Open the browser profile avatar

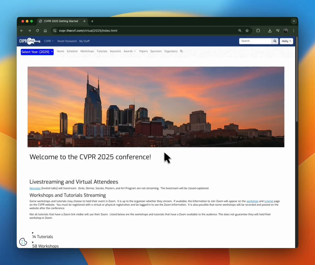(286, 31)
